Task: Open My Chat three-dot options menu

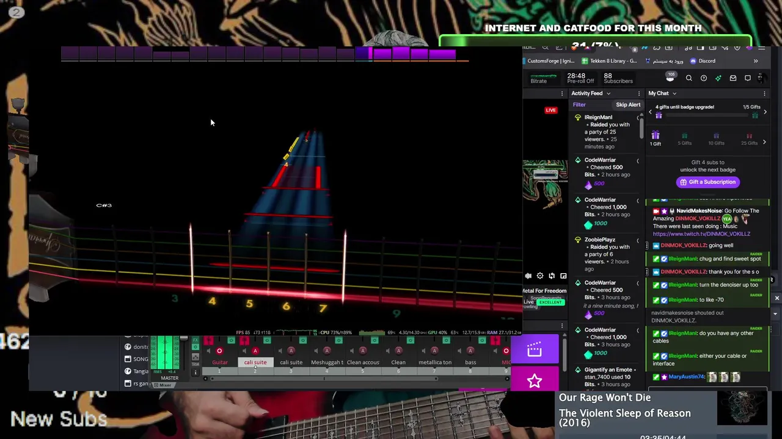Action: [x=764, y=93]
